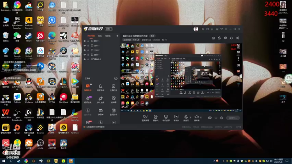Click the live preview canvas
Viewport: 292px width, 164px height.
(181, 78)
